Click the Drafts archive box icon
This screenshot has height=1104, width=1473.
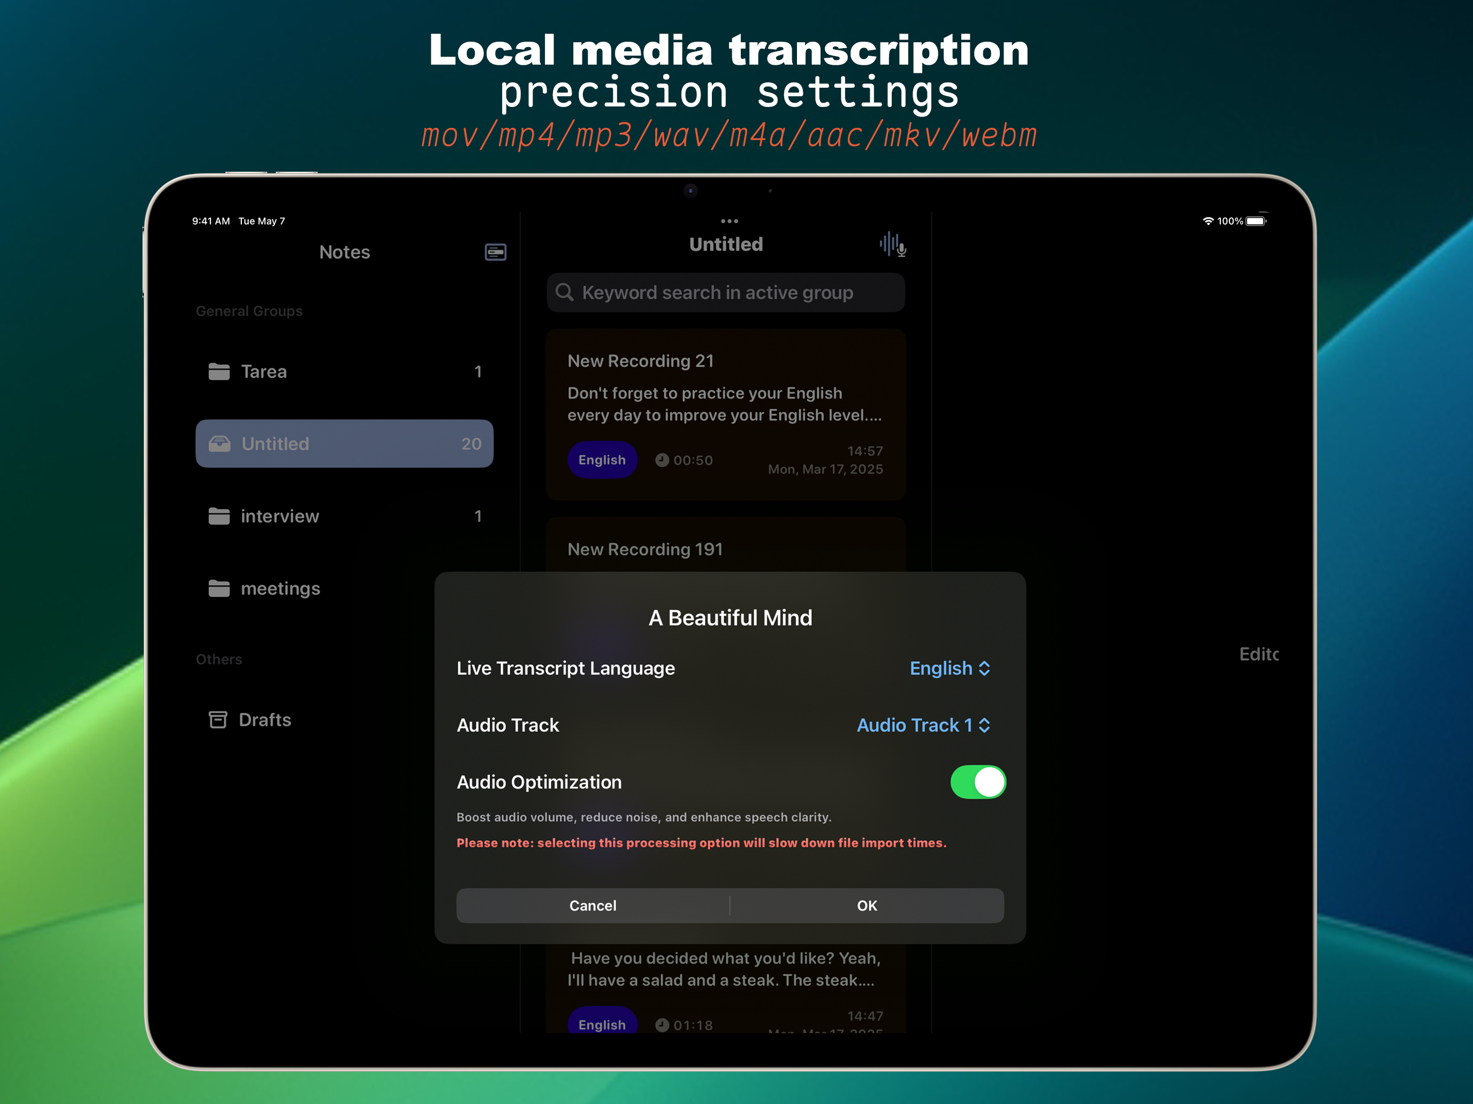coord(218,719)
